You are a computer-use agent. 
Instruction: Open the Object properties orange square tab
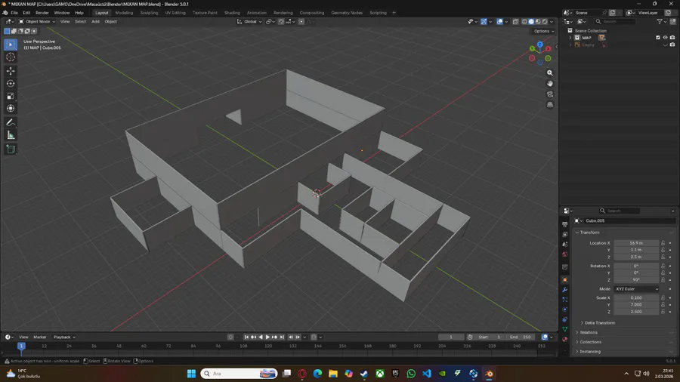pos(564,280)
